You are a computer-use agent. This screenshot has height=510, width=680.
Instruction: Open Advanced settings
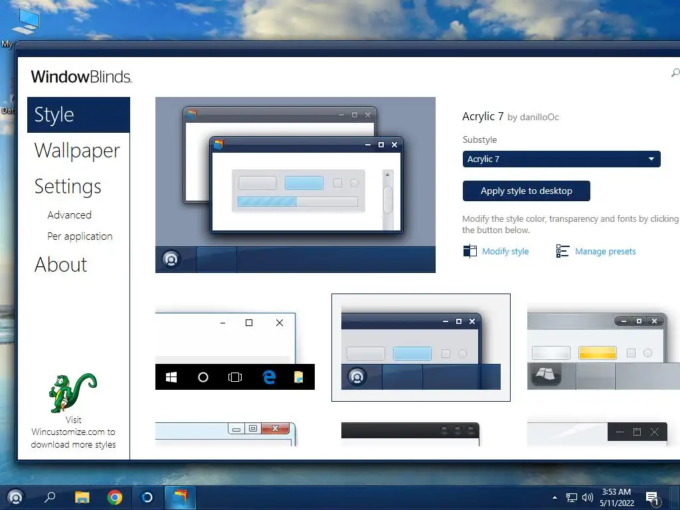pos(69,214)
